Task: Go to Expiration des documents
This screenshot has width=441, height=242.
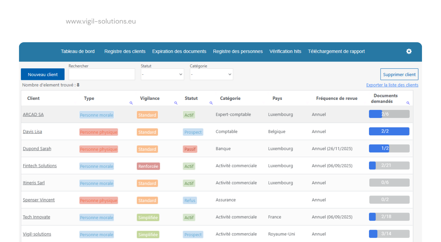Action: (179, 51)
